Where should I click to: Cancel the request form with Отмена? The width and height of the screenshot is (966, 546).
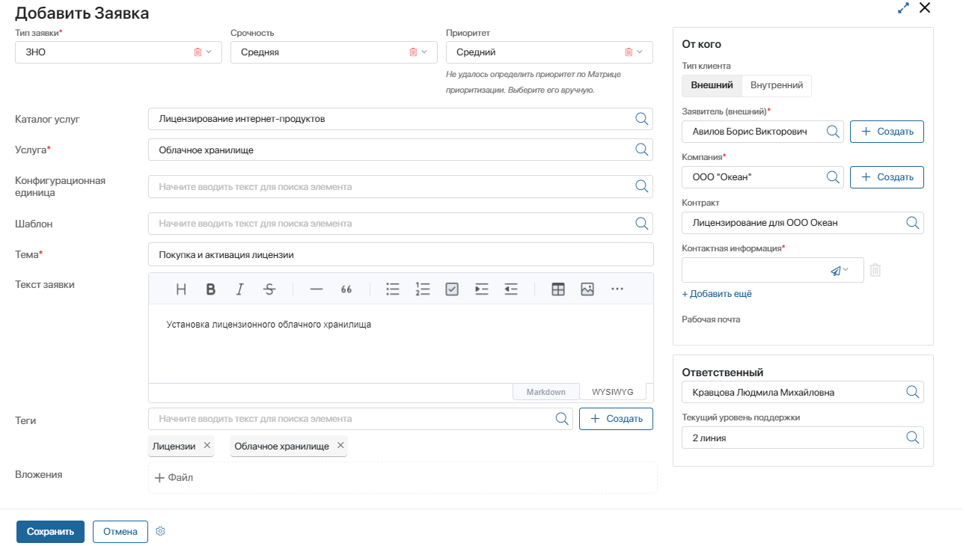120,532
